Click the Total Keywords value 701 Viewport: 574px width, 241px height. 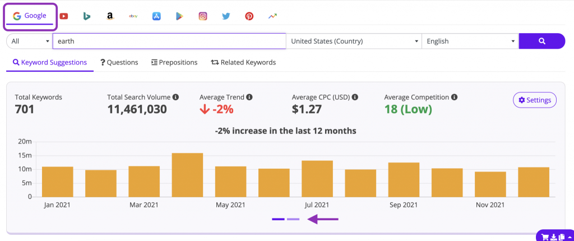[25, 109]
